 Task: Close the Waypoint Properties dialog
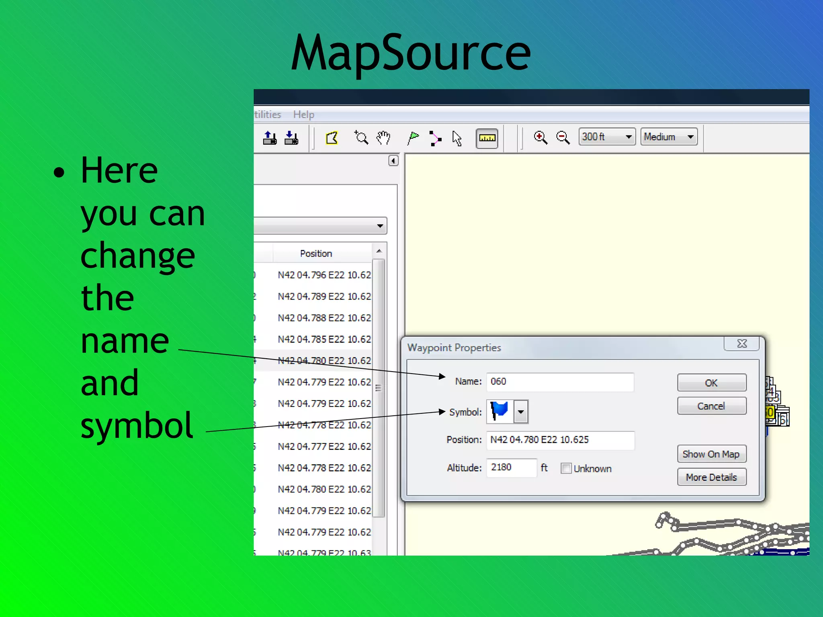(742, 344)
